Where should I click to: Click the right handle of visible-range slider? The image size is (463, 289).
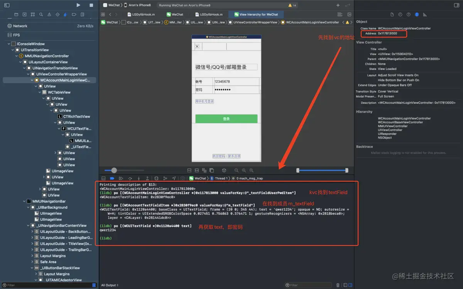346,170
